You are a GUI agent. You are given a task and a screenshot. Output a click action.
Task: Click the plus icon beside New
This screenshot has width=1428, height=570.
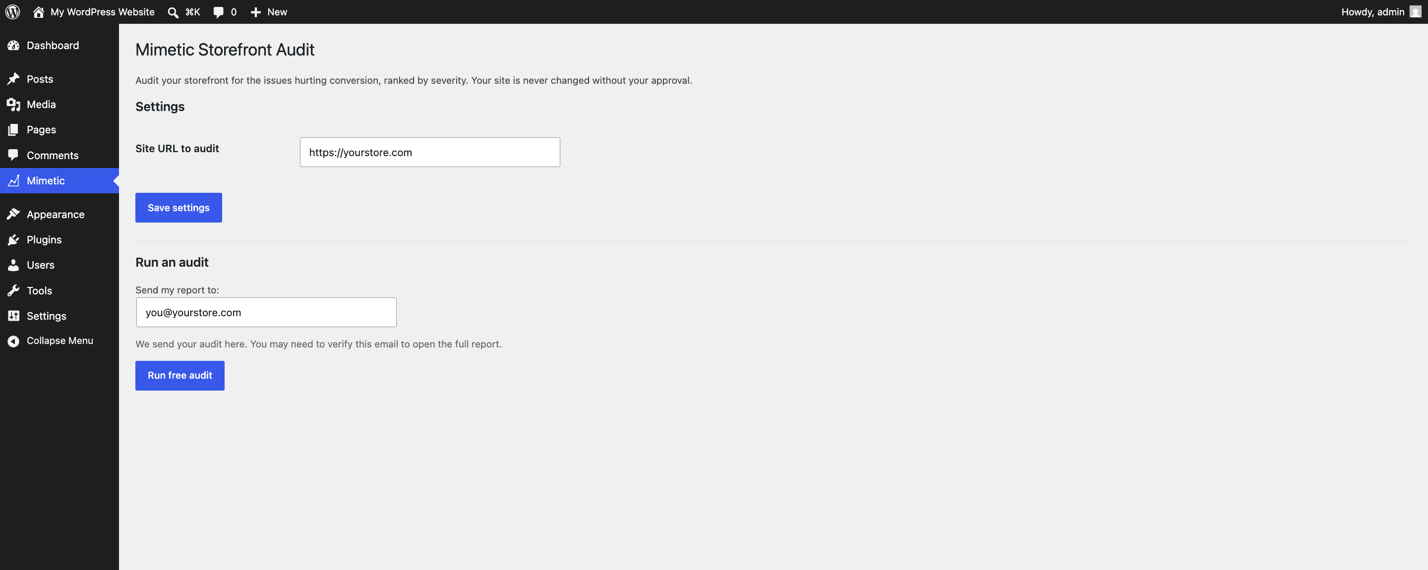255,12
